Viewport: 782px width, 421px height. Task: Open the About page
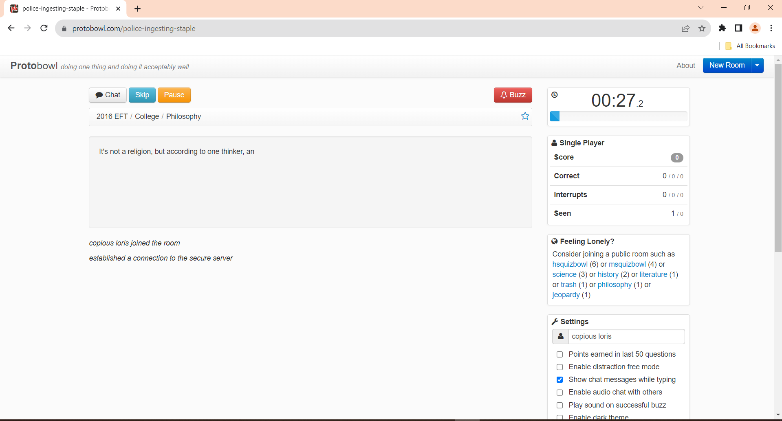[x=686, y=66]
